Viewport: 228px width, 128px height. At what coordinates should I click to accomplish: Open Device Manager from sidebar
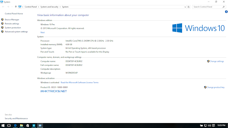(12, 20)
